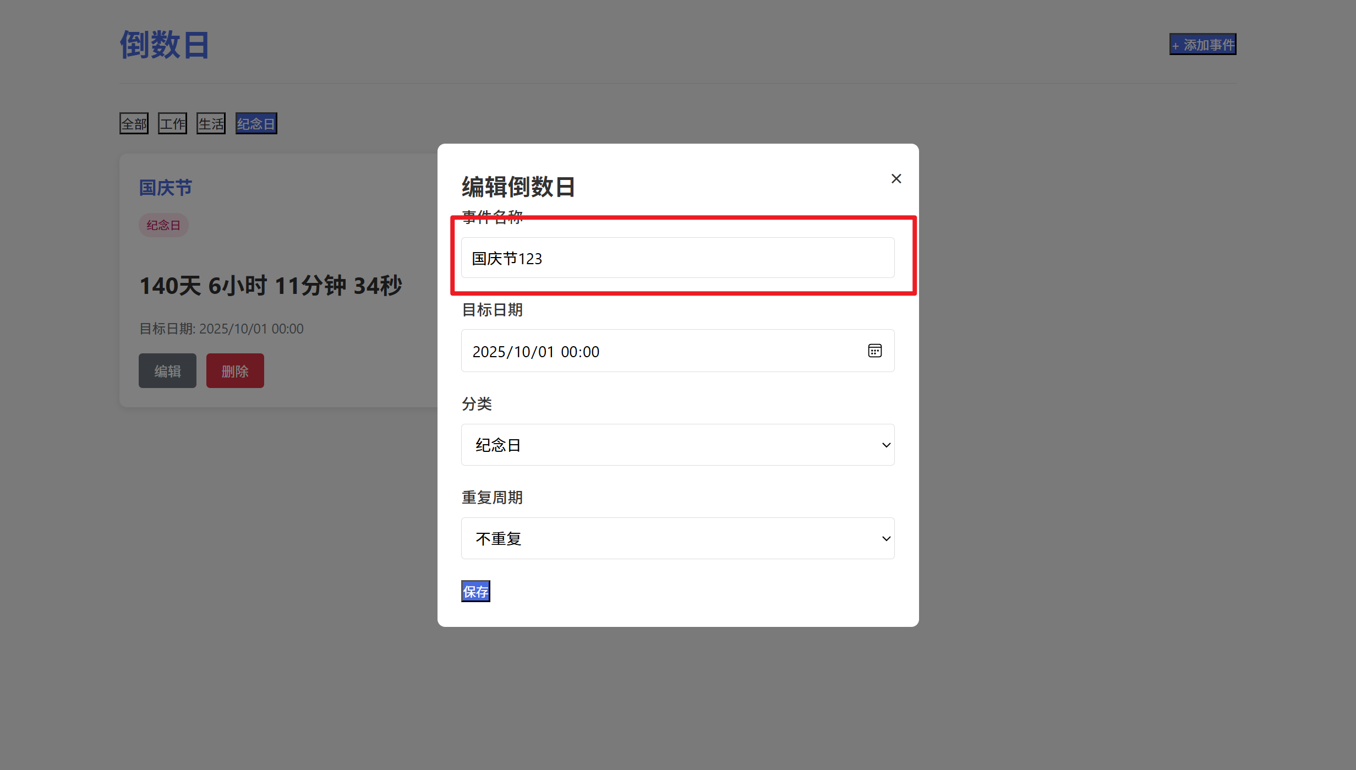Image resolution: width=1356 pixels, height=770 pixels.
Task: Click the red 删除 button on card
Action: (235, 371)
